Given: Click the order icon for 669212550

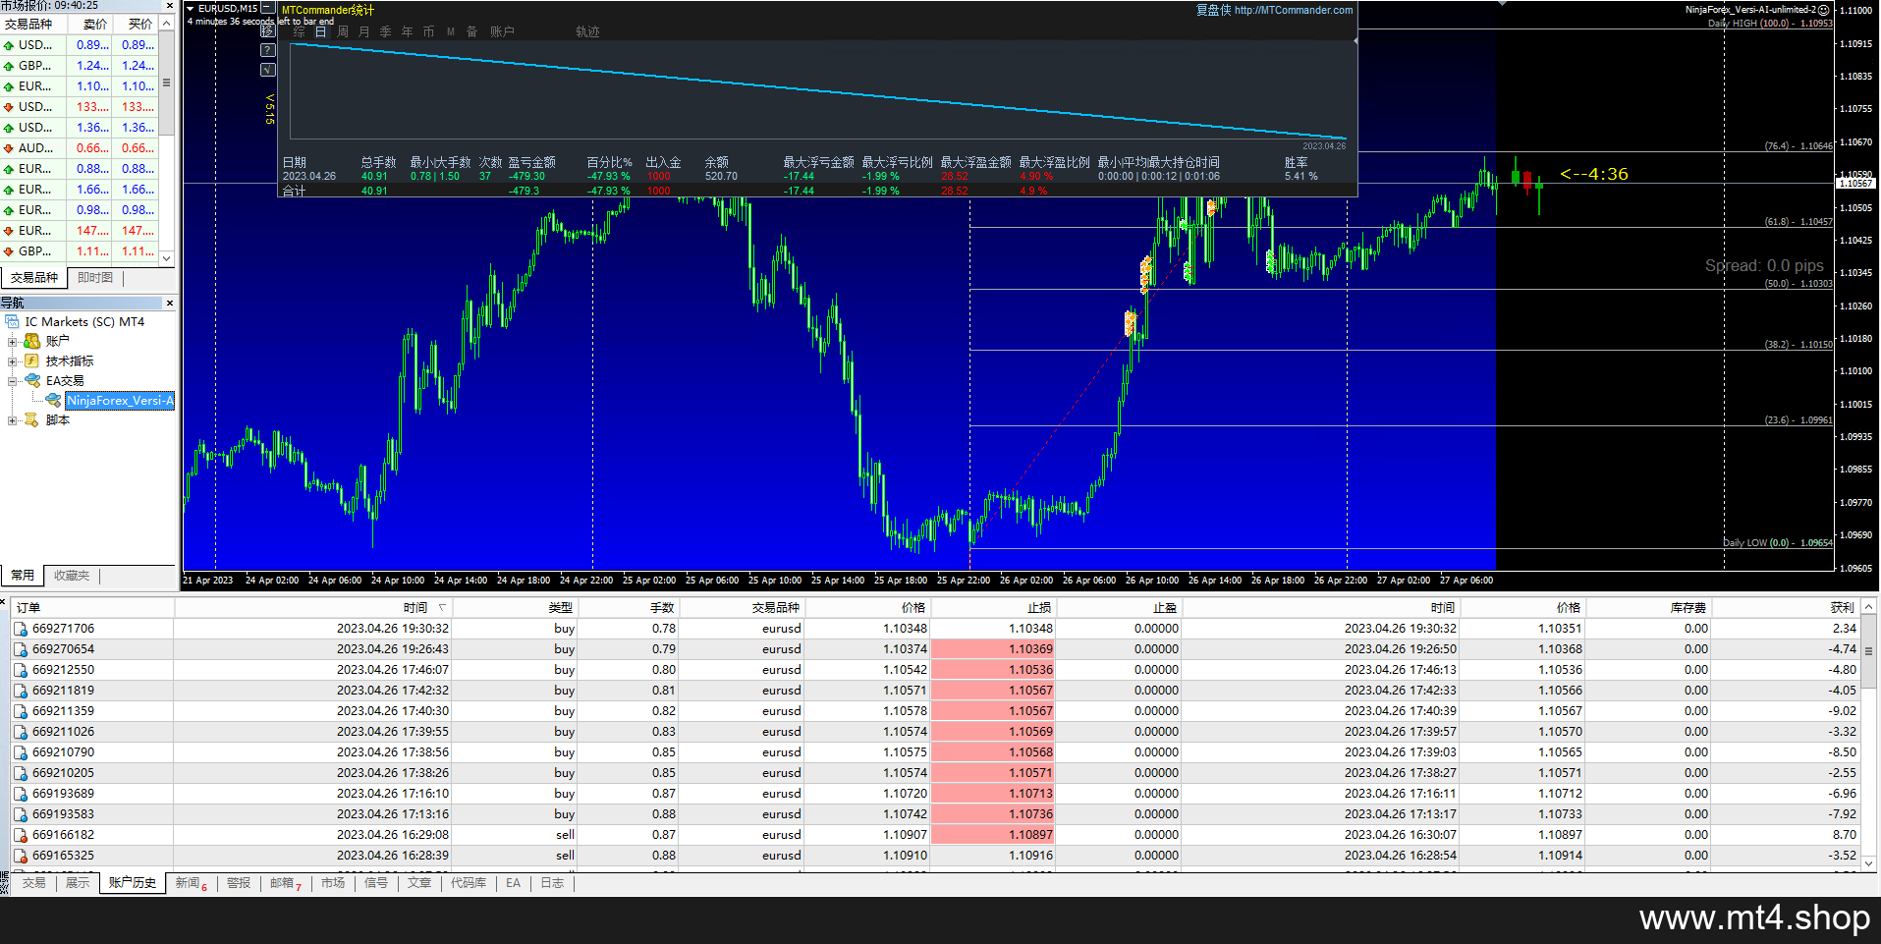Looking at the screenshot, I should point(21,670).
